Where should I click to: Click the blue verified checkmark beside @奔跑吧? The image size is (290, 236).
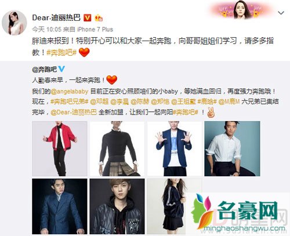pos(61,69)
